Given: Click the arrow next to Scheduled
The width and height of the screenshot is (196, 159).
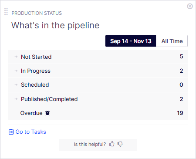Looking at the screenshot, I should 16,85.
